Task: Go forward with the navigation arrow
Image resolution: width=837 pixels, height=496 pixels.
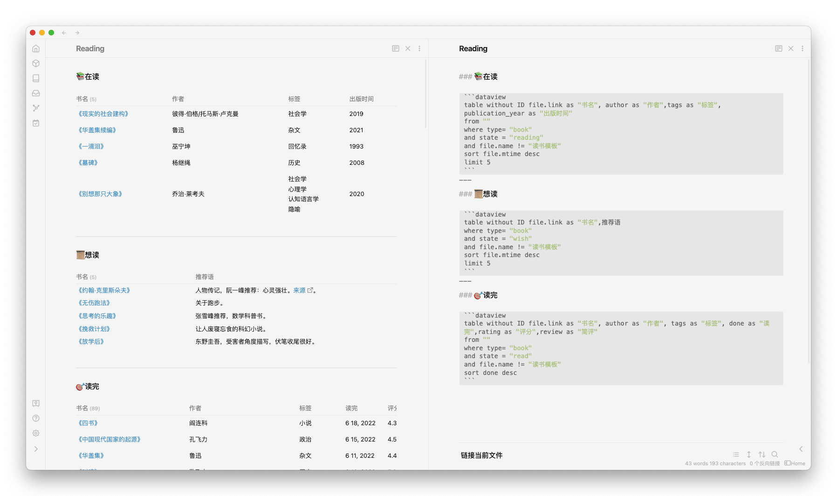Action: 77,33
